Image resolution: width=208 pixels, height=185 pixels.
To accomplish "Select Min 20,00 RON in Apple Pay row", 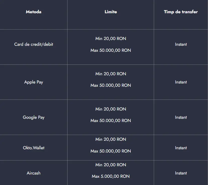I will pos(111,74).
